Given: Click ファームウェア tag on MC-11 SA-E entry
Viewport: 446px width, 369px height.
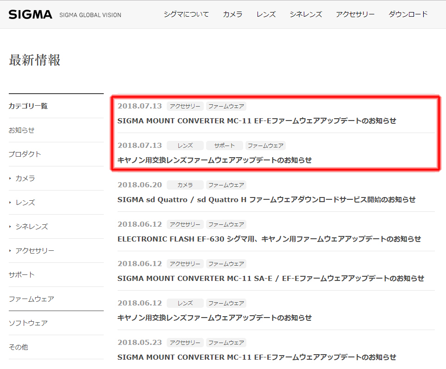Looking at the screenshot, I should click(x=226, y=264).
